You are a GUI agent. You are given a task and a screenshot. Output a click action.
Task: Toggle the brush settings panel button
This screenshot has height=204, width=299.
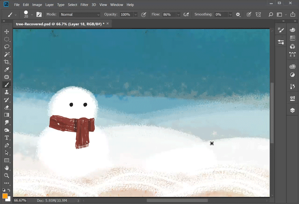[x=39, y=15]
